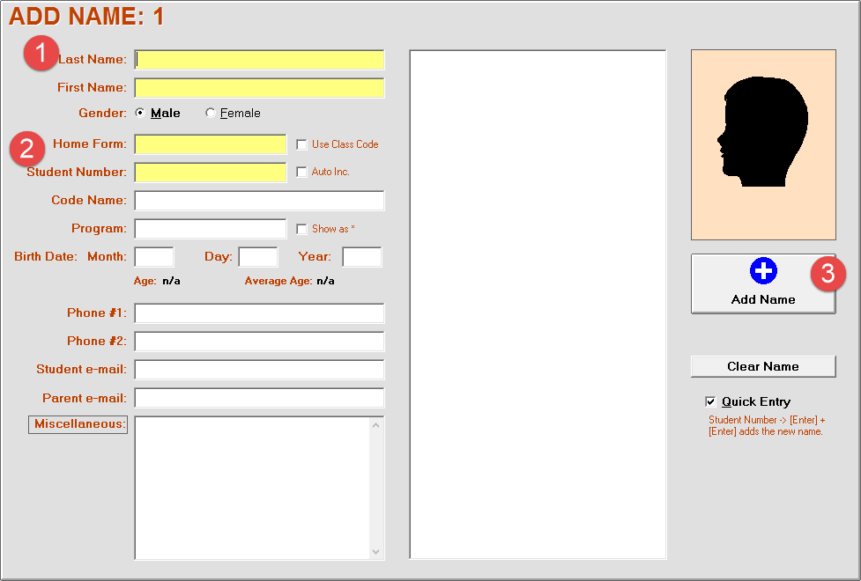Focus the Last Name input field
Screen dimensions: 861x581
[x=259, y=59]
